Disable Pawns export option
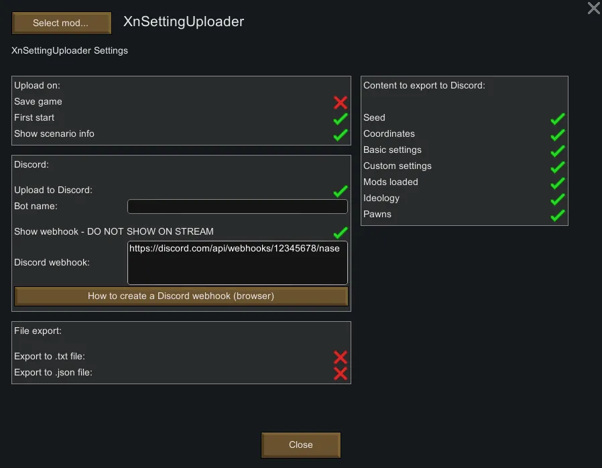 point(558,215)
